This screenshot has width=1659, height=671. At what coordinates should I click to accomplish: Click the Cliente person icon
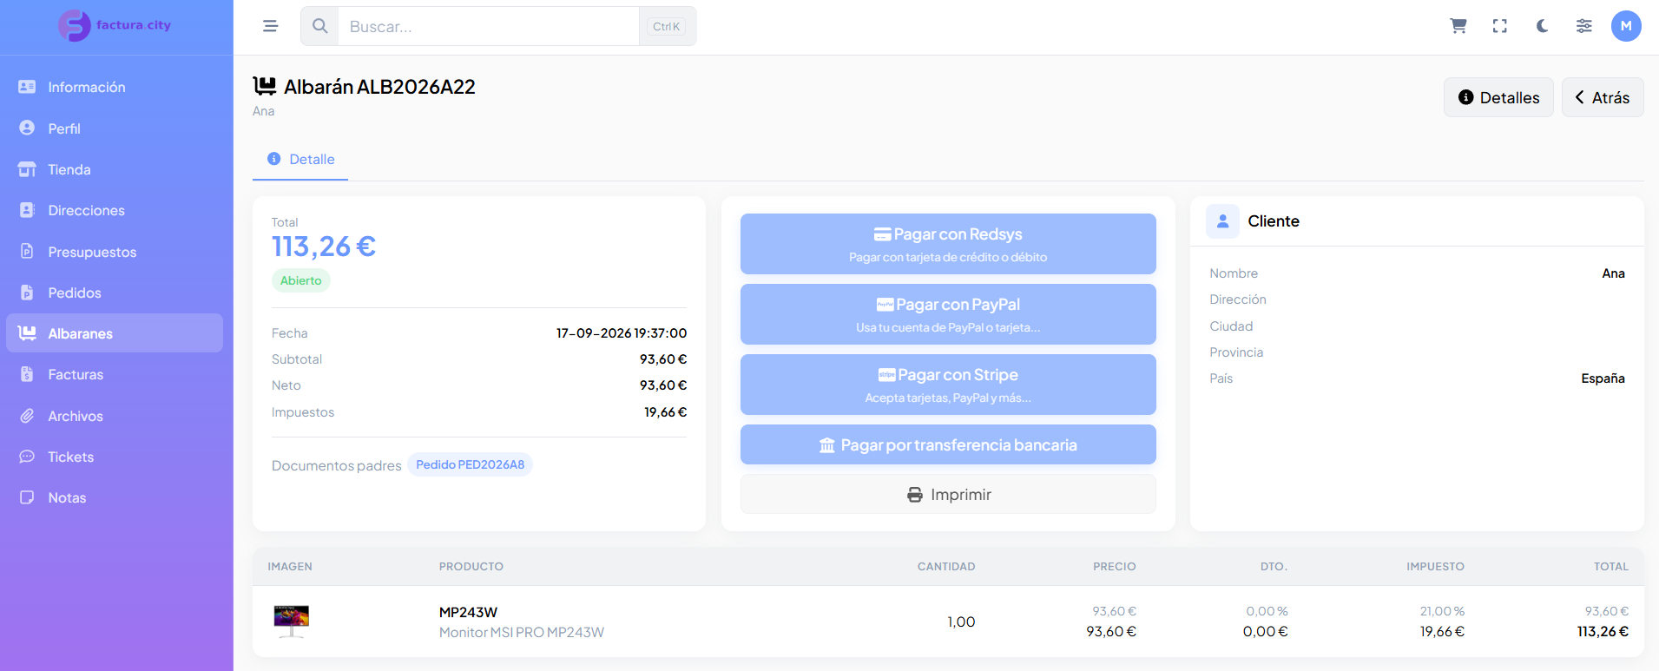pos(1222,221)
